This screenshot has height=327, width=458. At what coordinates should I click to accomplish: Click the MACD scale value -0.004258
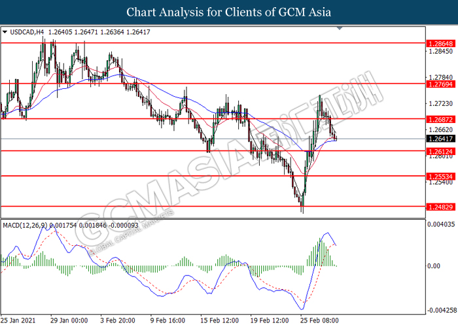pos(442,310)
